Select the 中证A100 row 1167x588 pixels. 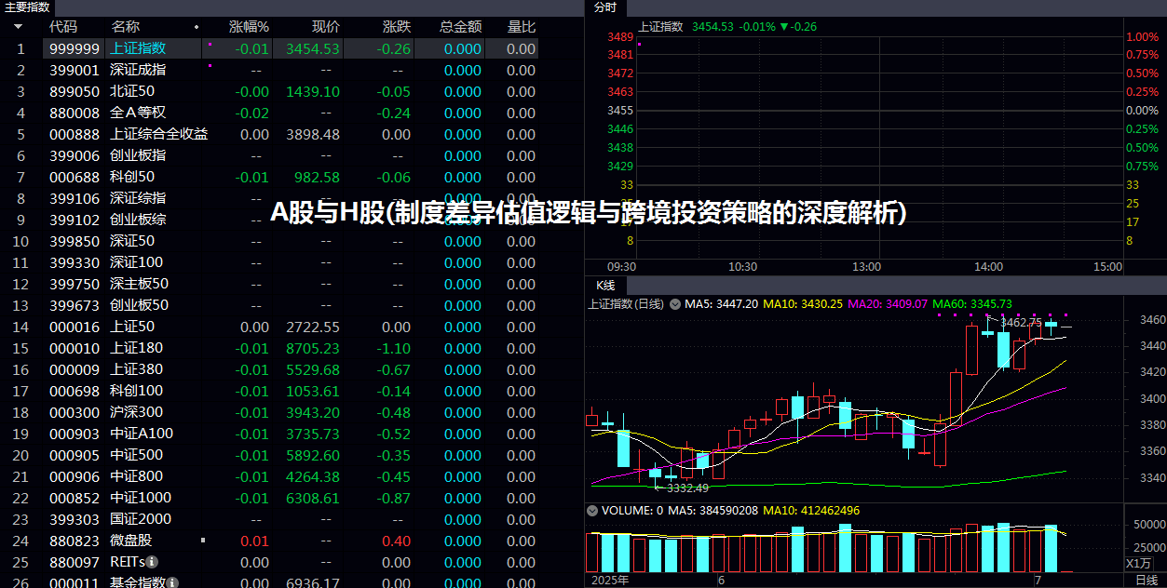[269, 434]
